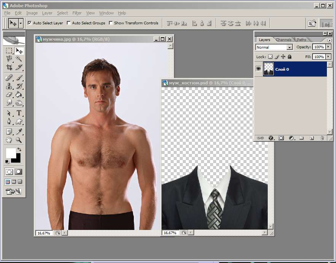This screenshot has height=263, width=336.
Task: Delete layer trash icon in Layers panel
Action: pos(322,138)
